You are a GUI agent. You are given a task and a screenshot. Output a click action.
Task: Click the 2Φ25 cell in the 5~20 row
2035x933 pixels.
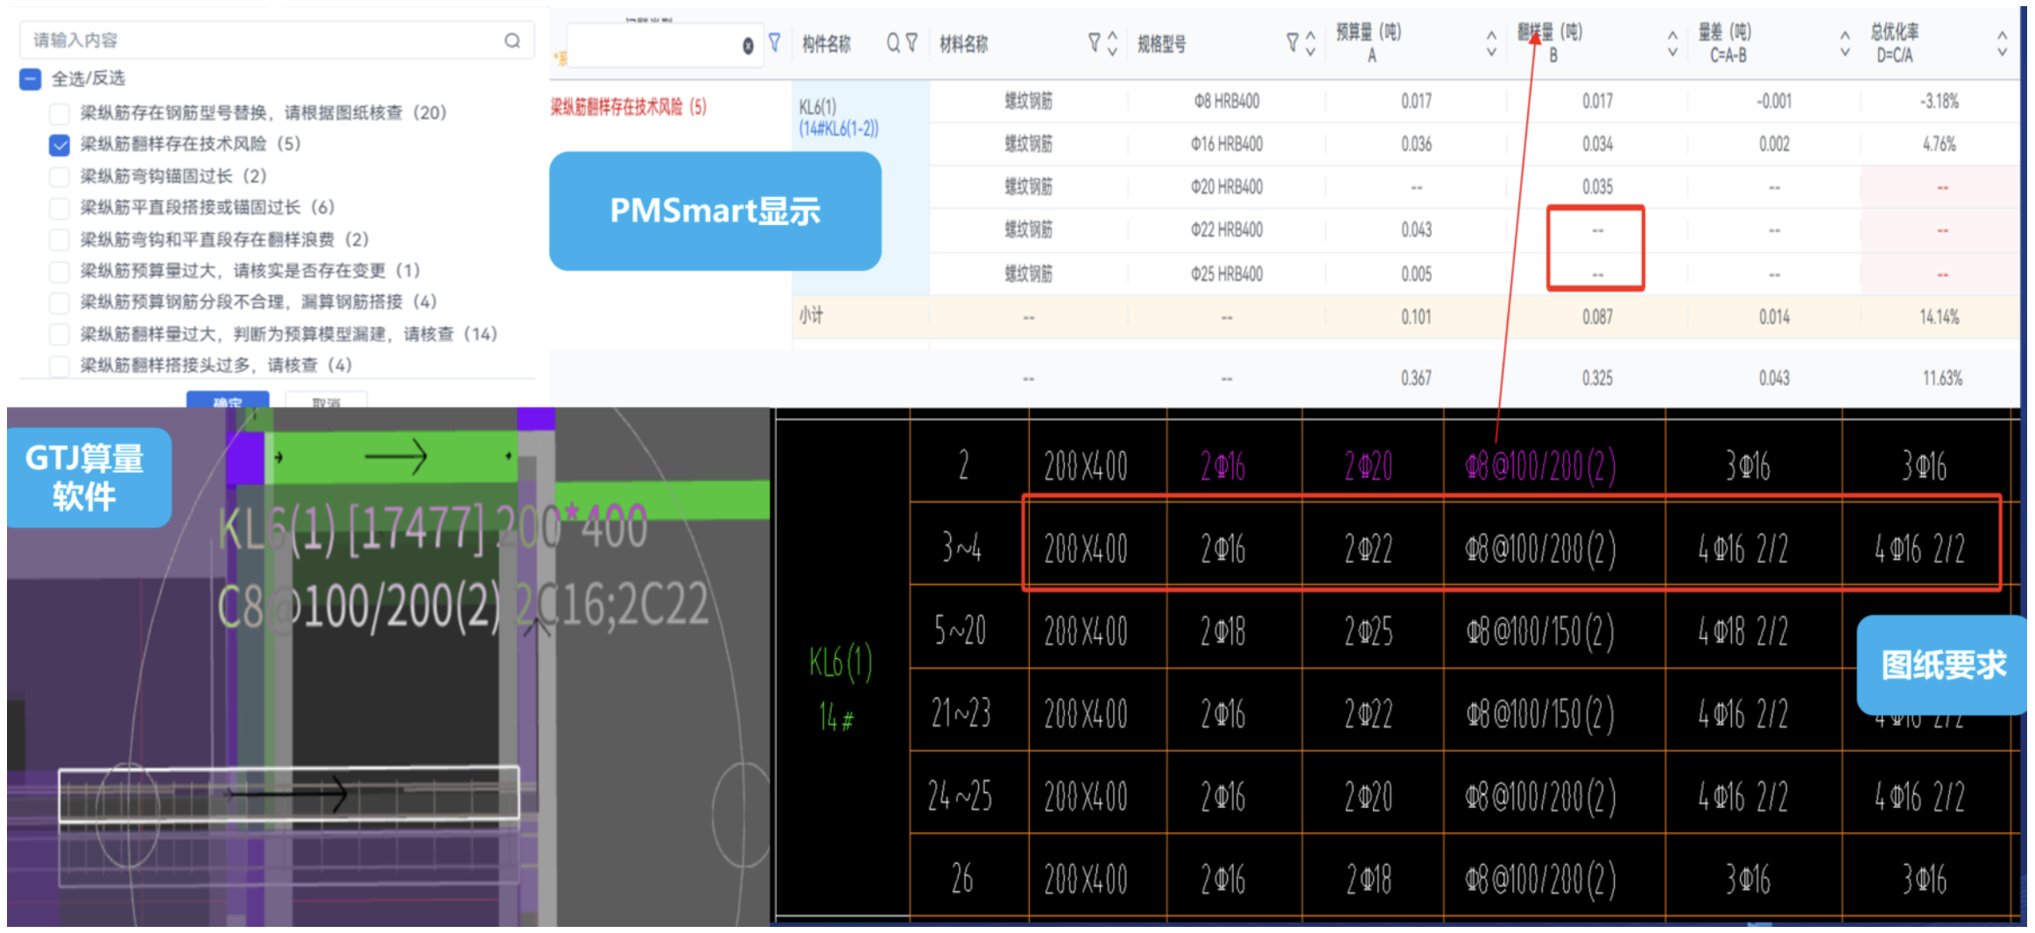coord(1369,631)
